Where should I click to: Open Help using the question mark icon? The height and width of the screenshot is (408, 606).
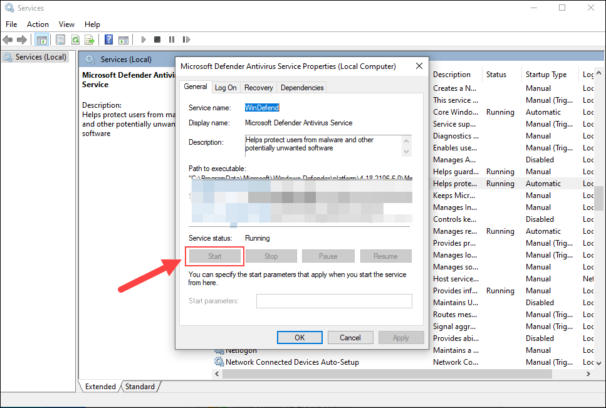click(x=108, y=39)
